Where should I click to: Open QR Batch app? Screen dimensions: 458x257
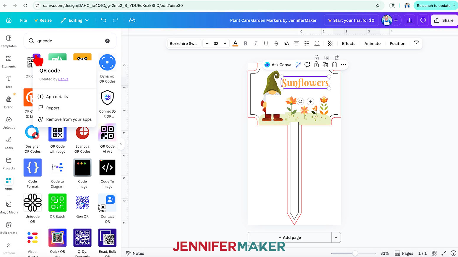click(57, 206)
